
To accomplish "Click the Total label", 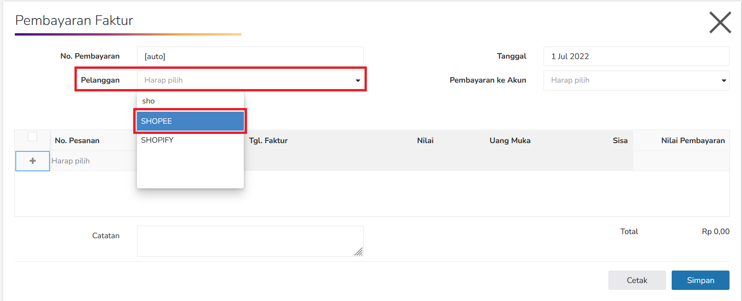I will (x=629, y=231).
